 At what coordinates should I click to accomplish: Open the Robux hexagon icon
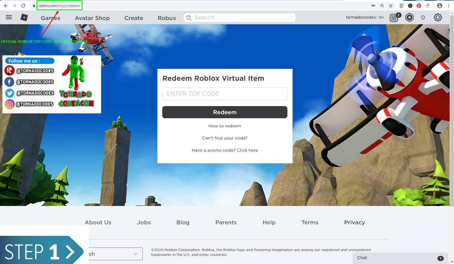(409, 18)
